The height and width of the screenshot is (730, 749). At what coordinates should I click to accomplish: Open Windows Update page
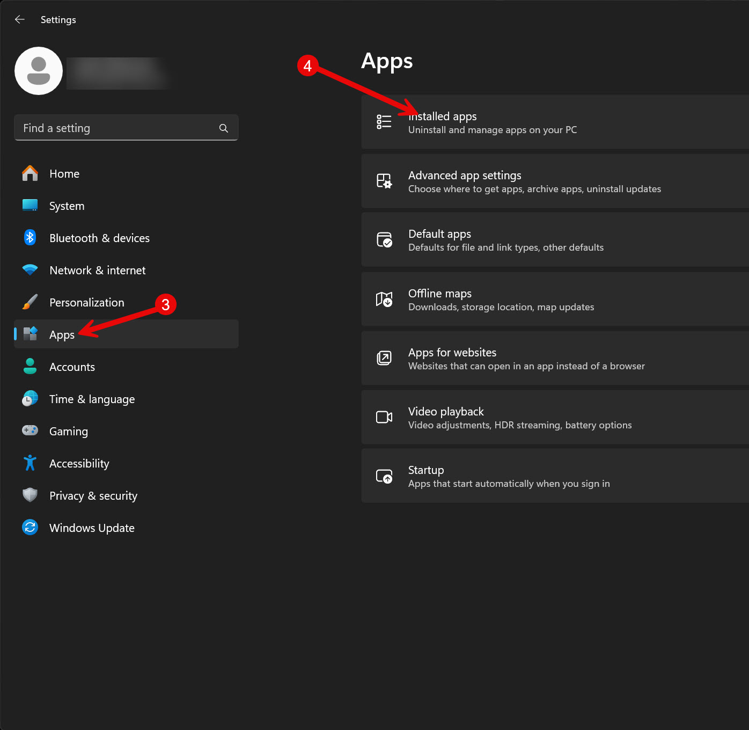point(126,528)
